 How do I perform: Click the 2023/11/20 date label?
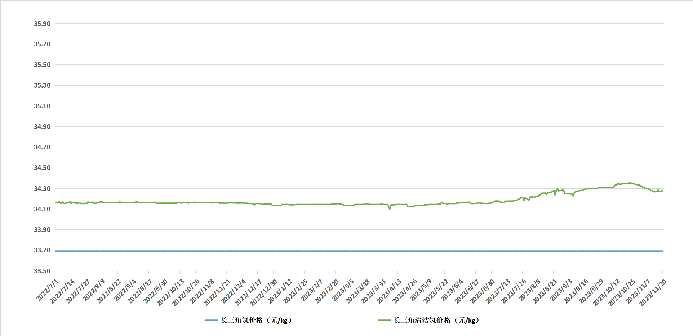(x=653, y=292)
